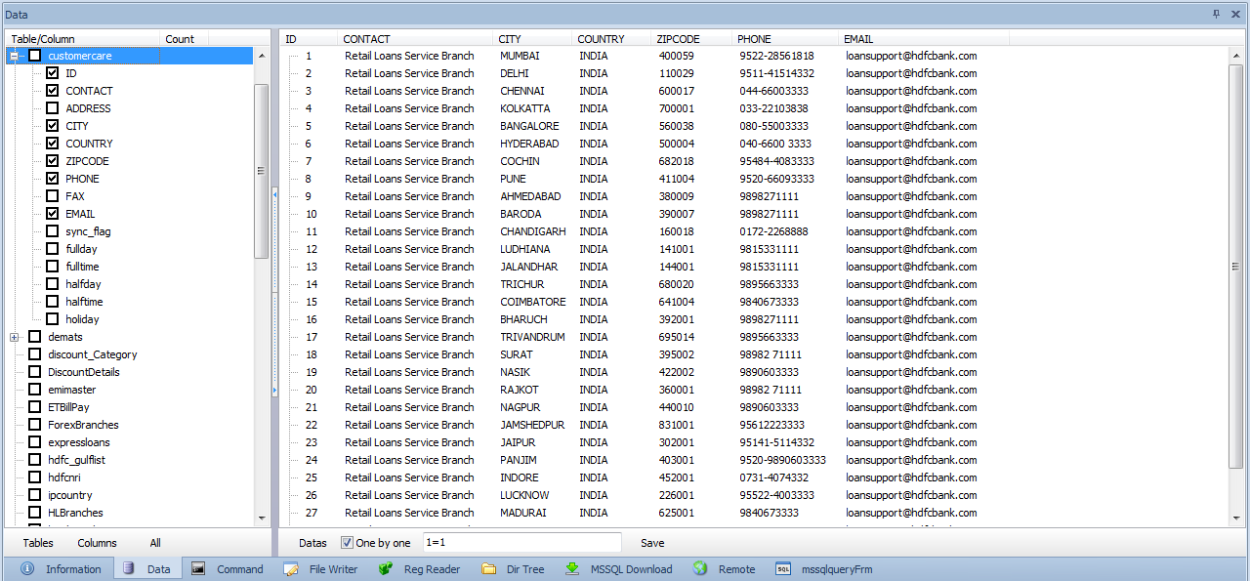Screen dimensions: 1250x581
Task: Click the 1=1 condition input field
Action: 521,543
